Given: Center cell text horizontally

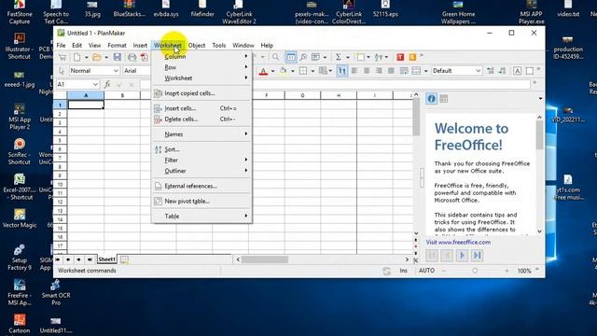Looking at the screenshot, I should 367,71.
